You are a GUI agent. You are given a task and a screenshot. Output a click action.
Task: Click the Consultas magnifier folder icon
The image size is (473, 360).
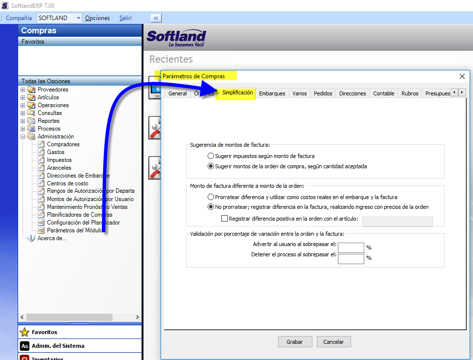(31, 113)
